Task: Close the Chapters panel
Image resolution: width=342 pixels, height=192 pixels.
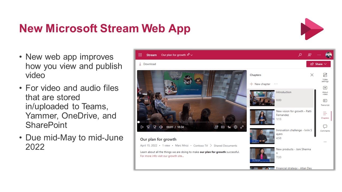Action: [312, 75]
